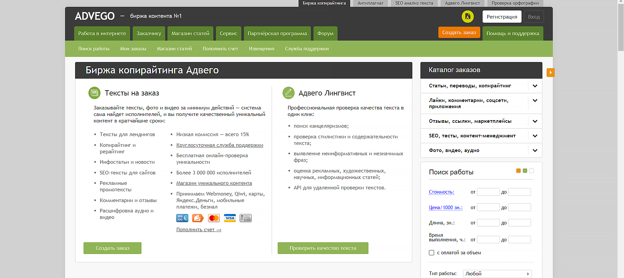Enable the 'с оплатой за объем' checkbox
The image size is (624, 278).
click(x=431, y=253)
